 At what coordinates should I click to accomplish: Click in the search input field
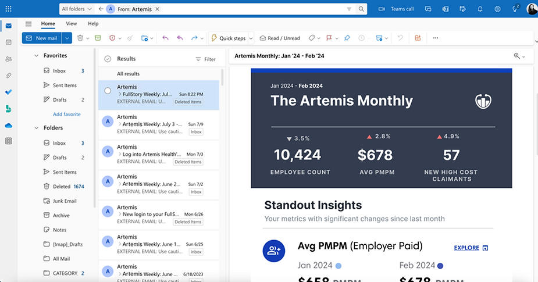(252, 9)
